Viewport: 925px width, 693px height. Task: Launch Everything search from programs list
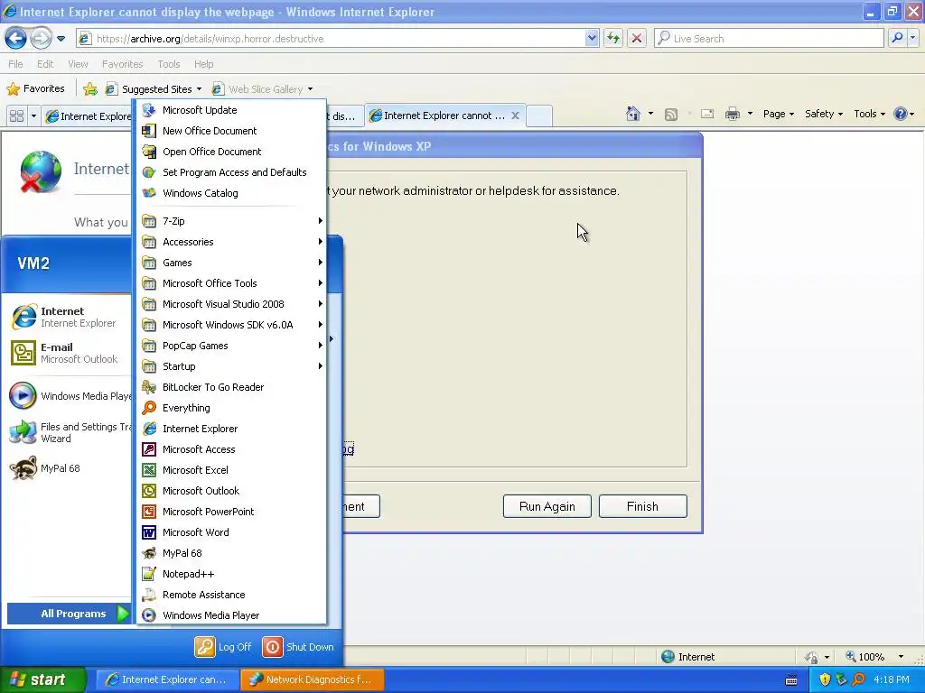231,408
